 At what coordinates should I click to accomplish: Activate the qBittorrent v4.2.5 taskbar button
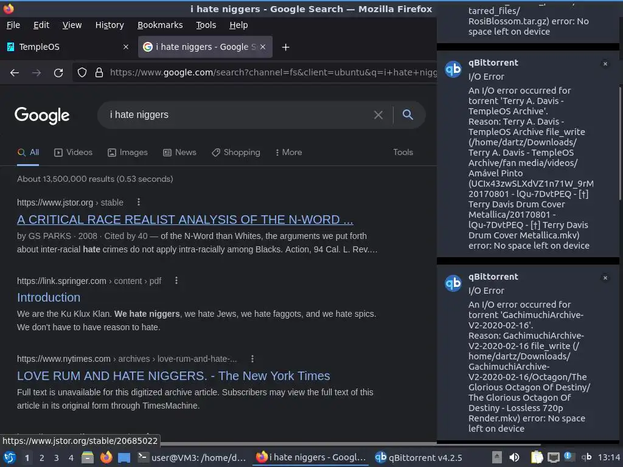[x=419, y=457]
